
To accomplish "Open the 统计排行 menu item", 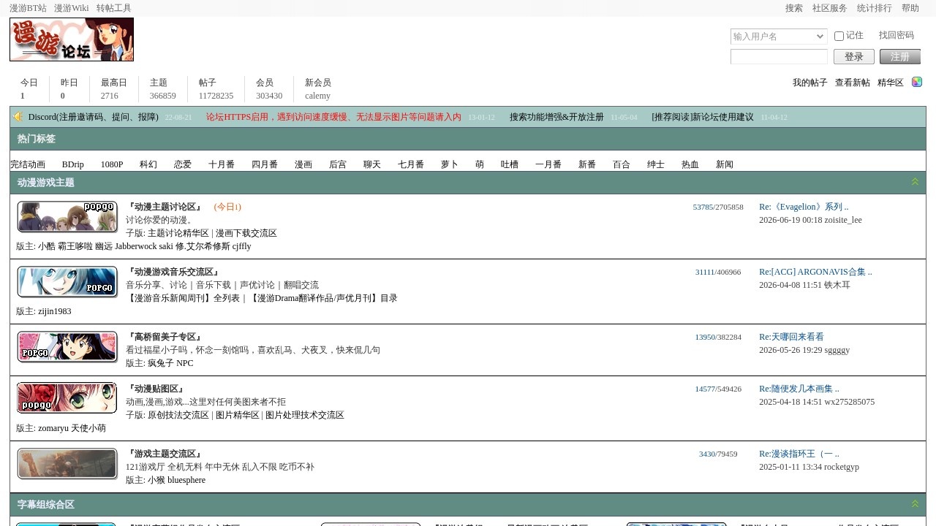I will coord(875,8).
